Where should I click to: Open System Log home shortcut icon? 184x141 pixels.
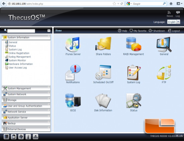(134, 72)
